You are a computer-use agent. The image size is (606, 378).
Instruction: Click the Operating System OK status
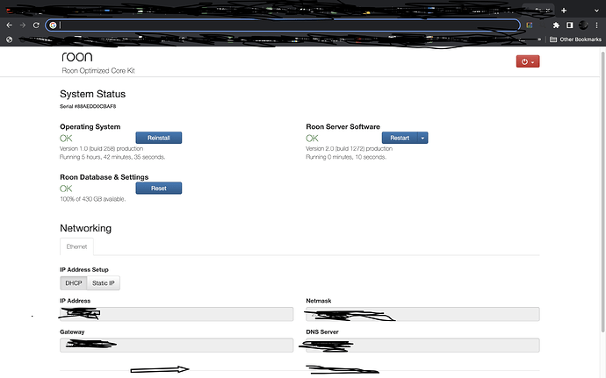tap(66, 139)
